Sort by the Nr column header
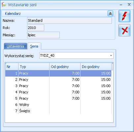Screen dimensions: 134x132 12,67
